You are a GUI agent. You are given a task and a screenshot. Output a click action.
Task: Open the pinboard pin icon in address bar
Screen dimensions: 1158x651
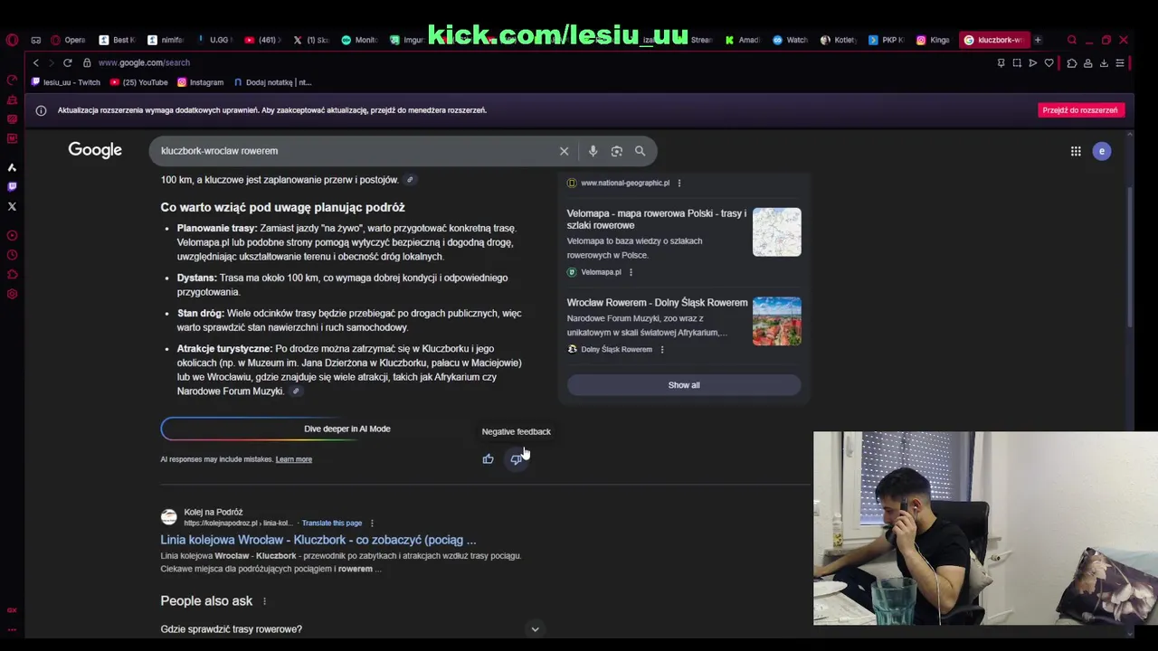[1001, 62]
